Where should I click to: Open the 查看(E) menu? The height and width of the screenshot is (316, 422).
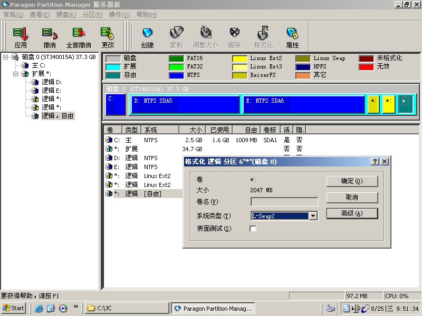pos(40,15)
